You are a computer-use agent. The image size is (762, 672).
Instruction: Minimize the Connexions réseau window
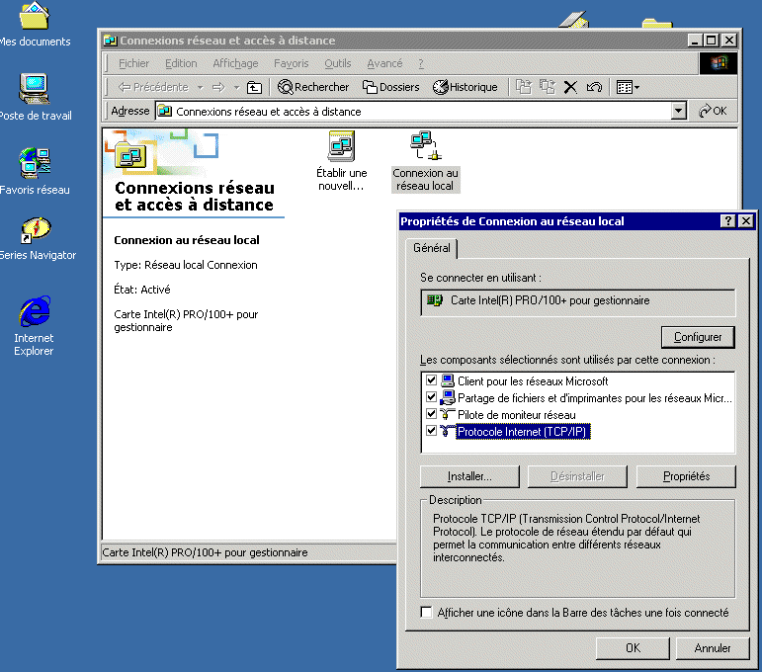(x=695, y=41)
